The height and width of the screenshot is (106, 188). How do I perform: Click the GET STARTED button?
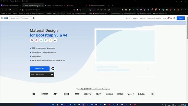[40, 69]
